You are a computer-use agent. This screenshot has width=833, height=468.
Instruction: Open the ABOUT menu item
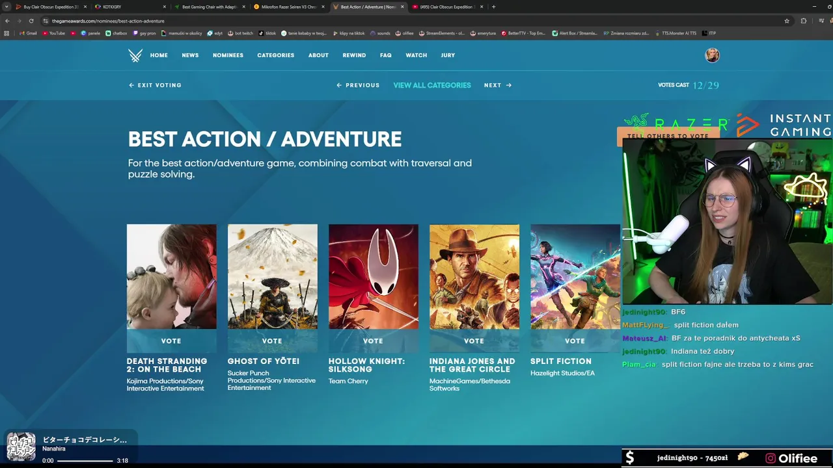(318, 55)
